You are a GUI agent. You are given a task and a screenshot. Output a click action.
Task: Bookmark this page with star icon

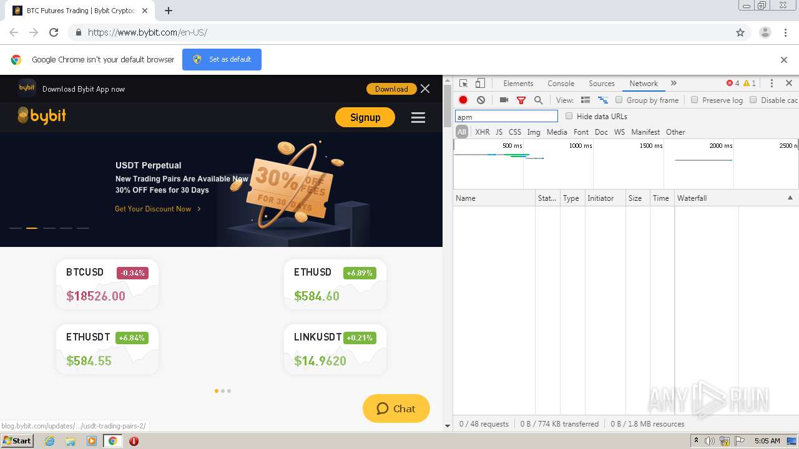740,32
